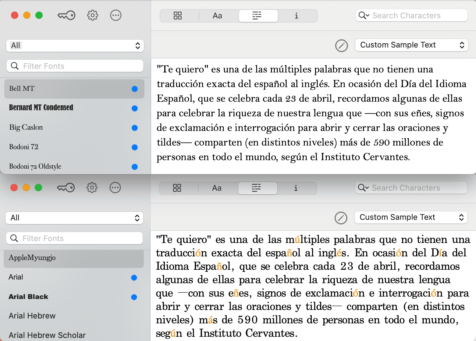The height and width of the screenshot is (341, 476).
Task: Toggle the blue dot beside Bernard MT Condensed
Action: [135, 108]
